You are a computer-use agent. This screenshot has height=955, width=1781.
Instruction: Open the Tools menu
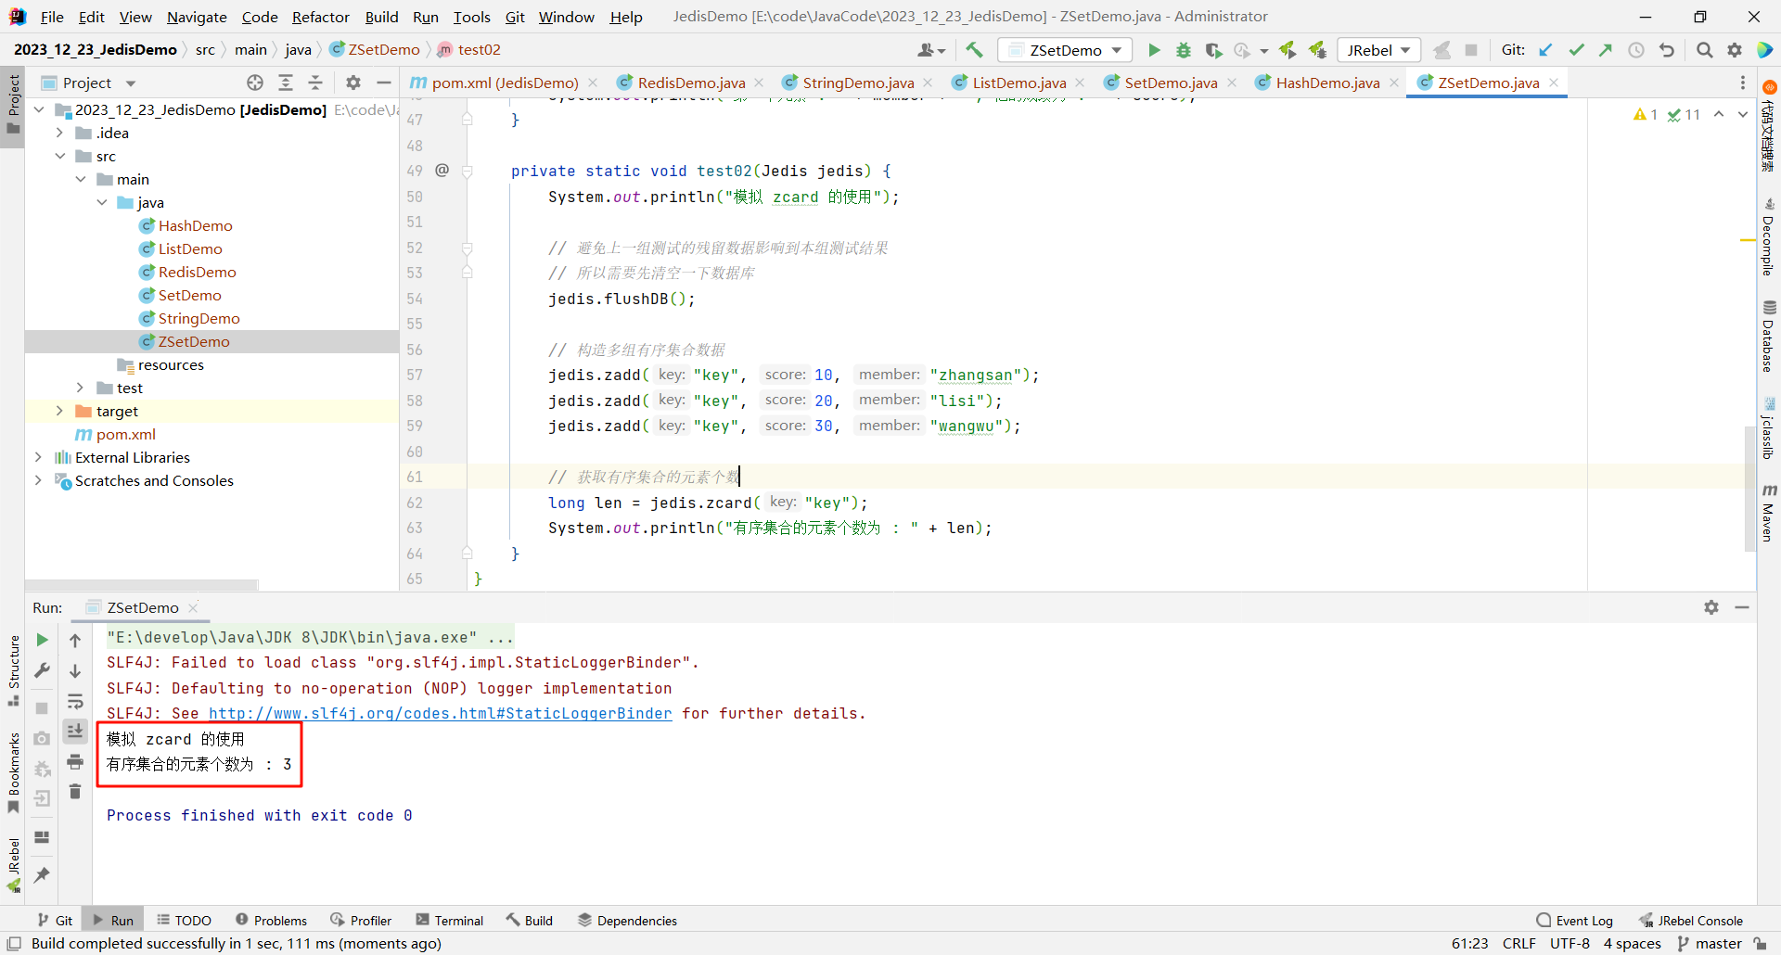tap(471, 17)
